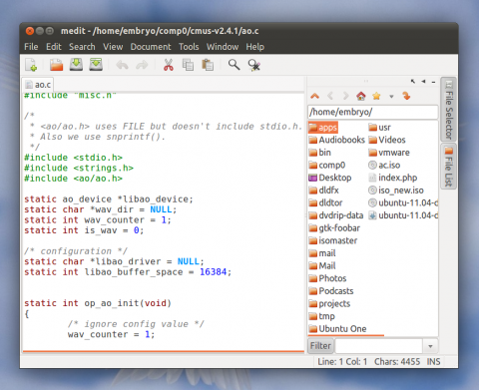Open the File menu

point(31,47)
